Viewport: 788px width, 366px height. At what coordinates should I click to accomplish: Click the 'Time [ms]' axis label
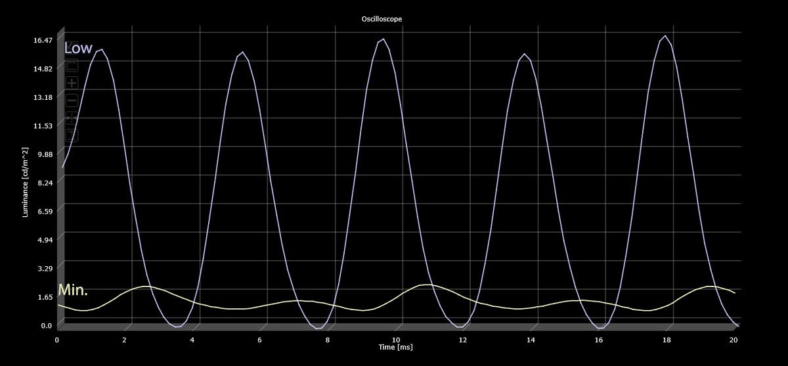click(395, 346)
